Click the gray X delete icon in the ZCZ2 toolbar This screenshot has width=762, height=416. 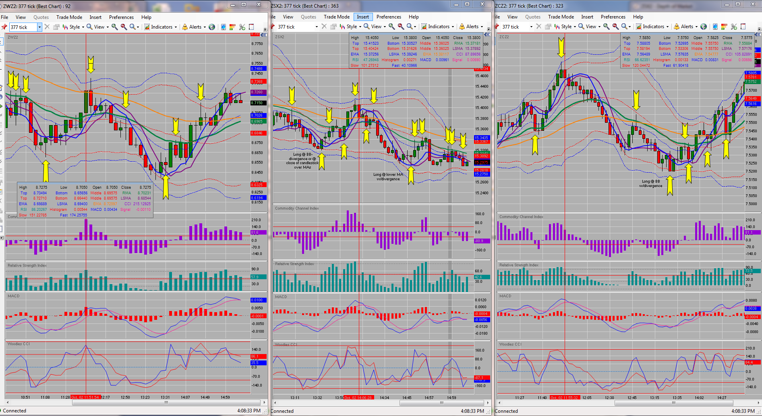point(538,27)
